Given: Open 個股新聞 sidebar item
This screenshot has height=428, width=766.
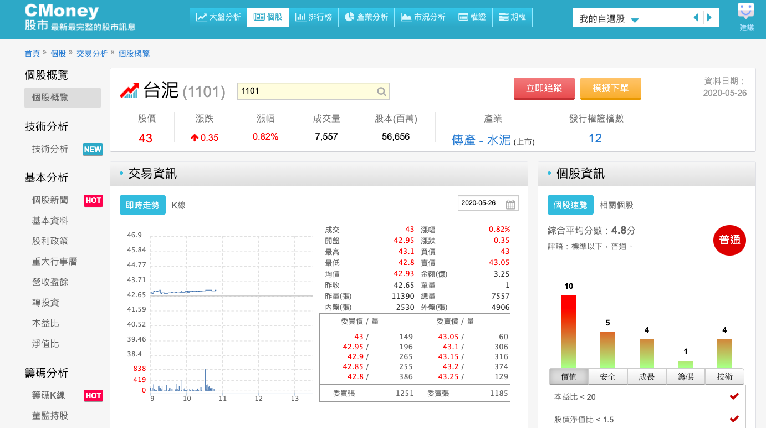Looking at the screenshot, I should [x=50, y=200].
